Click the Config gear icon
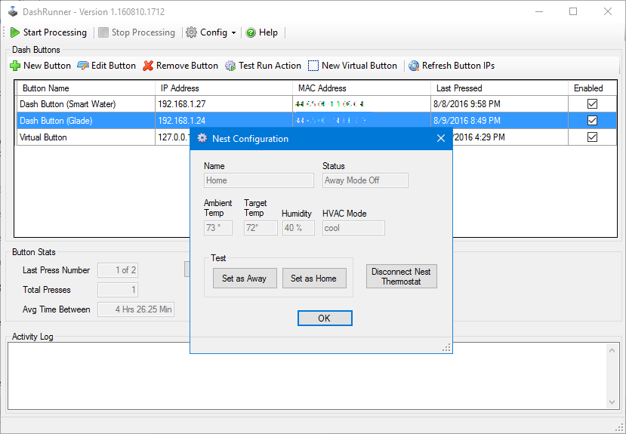This screenshot has width=626, height=434. [192, 32]
